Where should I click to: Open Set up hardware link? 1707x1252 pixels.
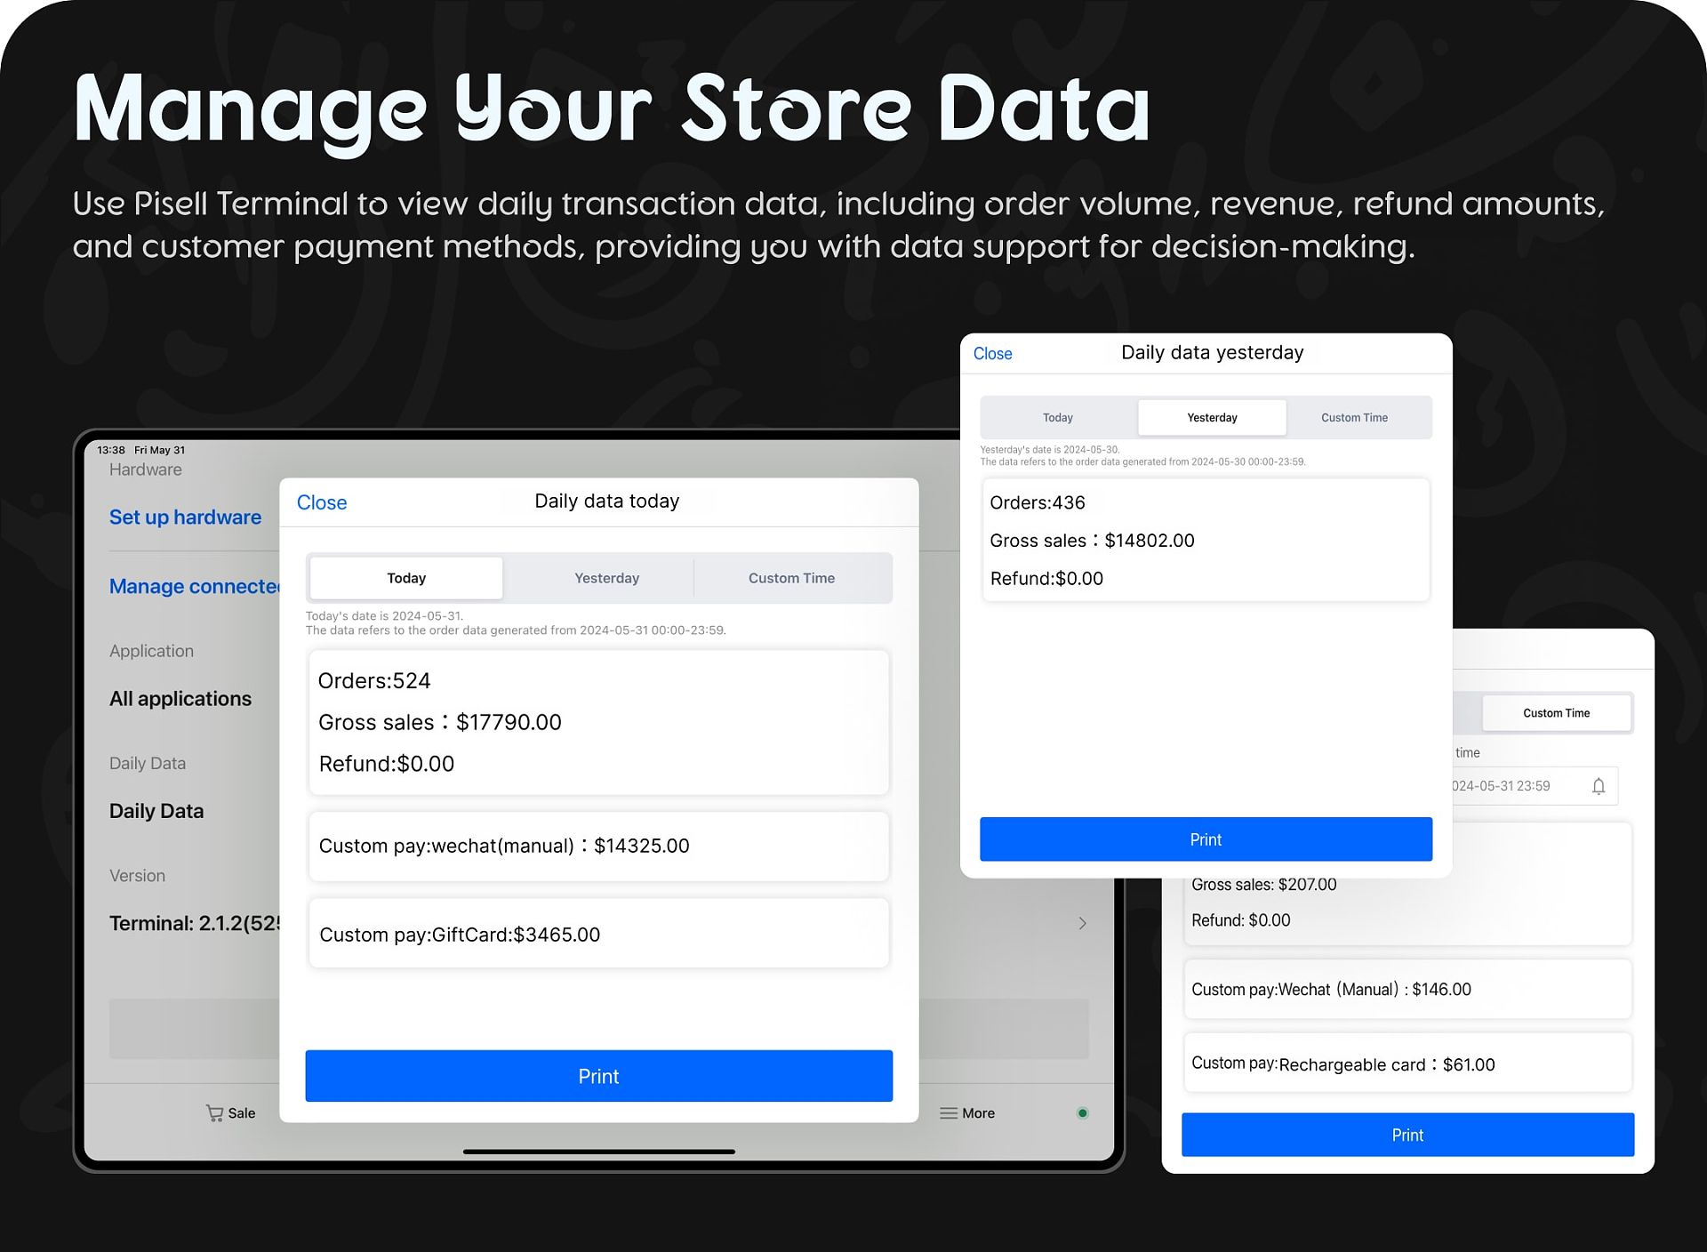pyautogui.click(x=185, y=518)
